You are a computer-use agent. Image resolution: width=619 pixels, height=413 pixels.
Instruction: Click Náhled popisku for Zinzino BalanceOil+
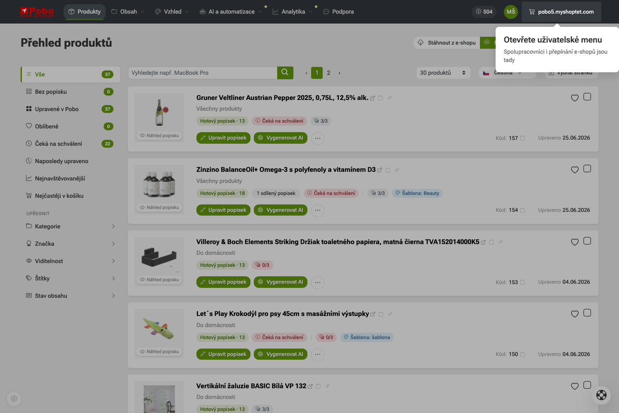159,208
